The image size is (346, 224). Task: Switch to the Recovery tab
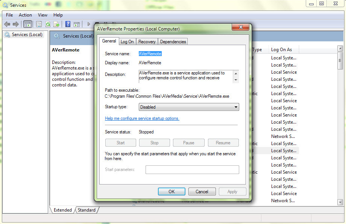pos(147,42)
